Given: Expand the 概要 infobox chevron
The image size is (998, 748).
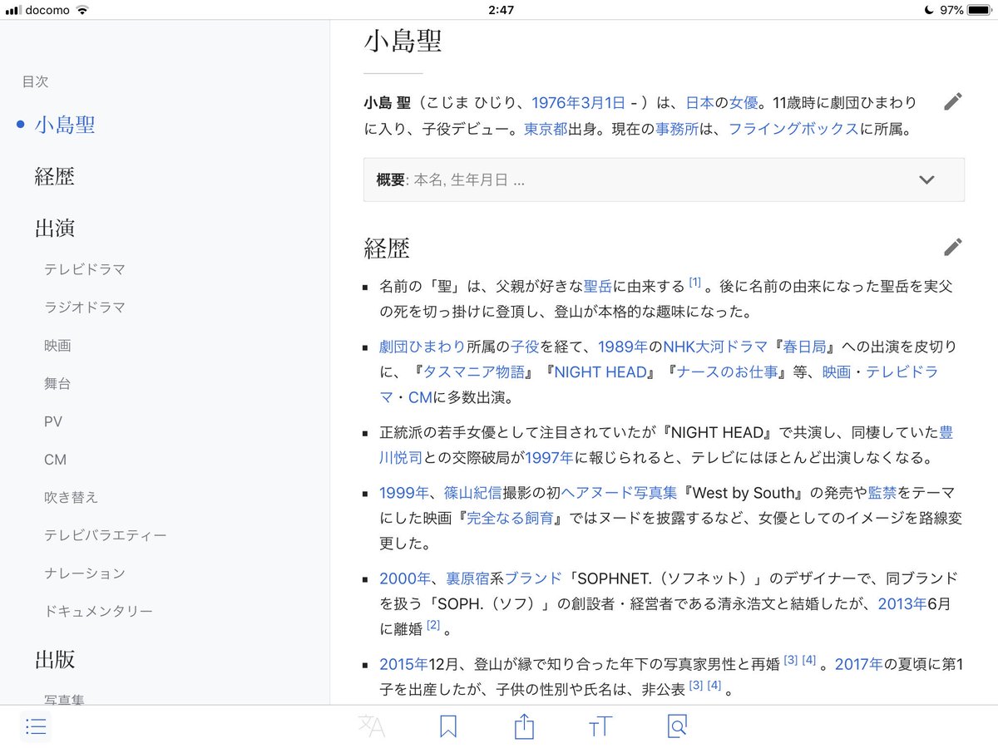Looking at the screenshot, I should [926, 180].
